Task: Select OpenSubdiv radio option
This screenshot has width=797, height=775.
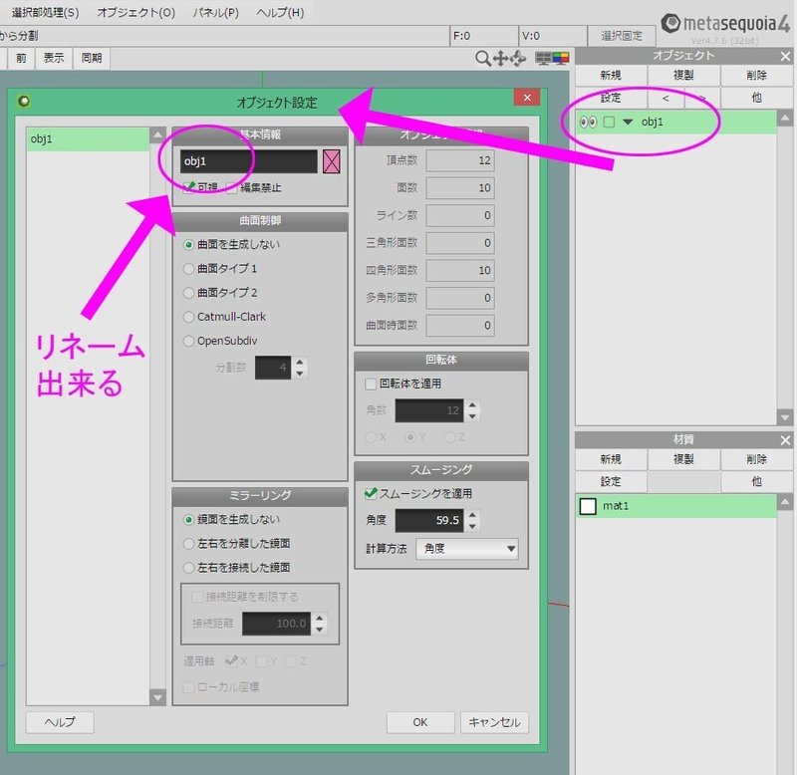Action: click(188, 341)
